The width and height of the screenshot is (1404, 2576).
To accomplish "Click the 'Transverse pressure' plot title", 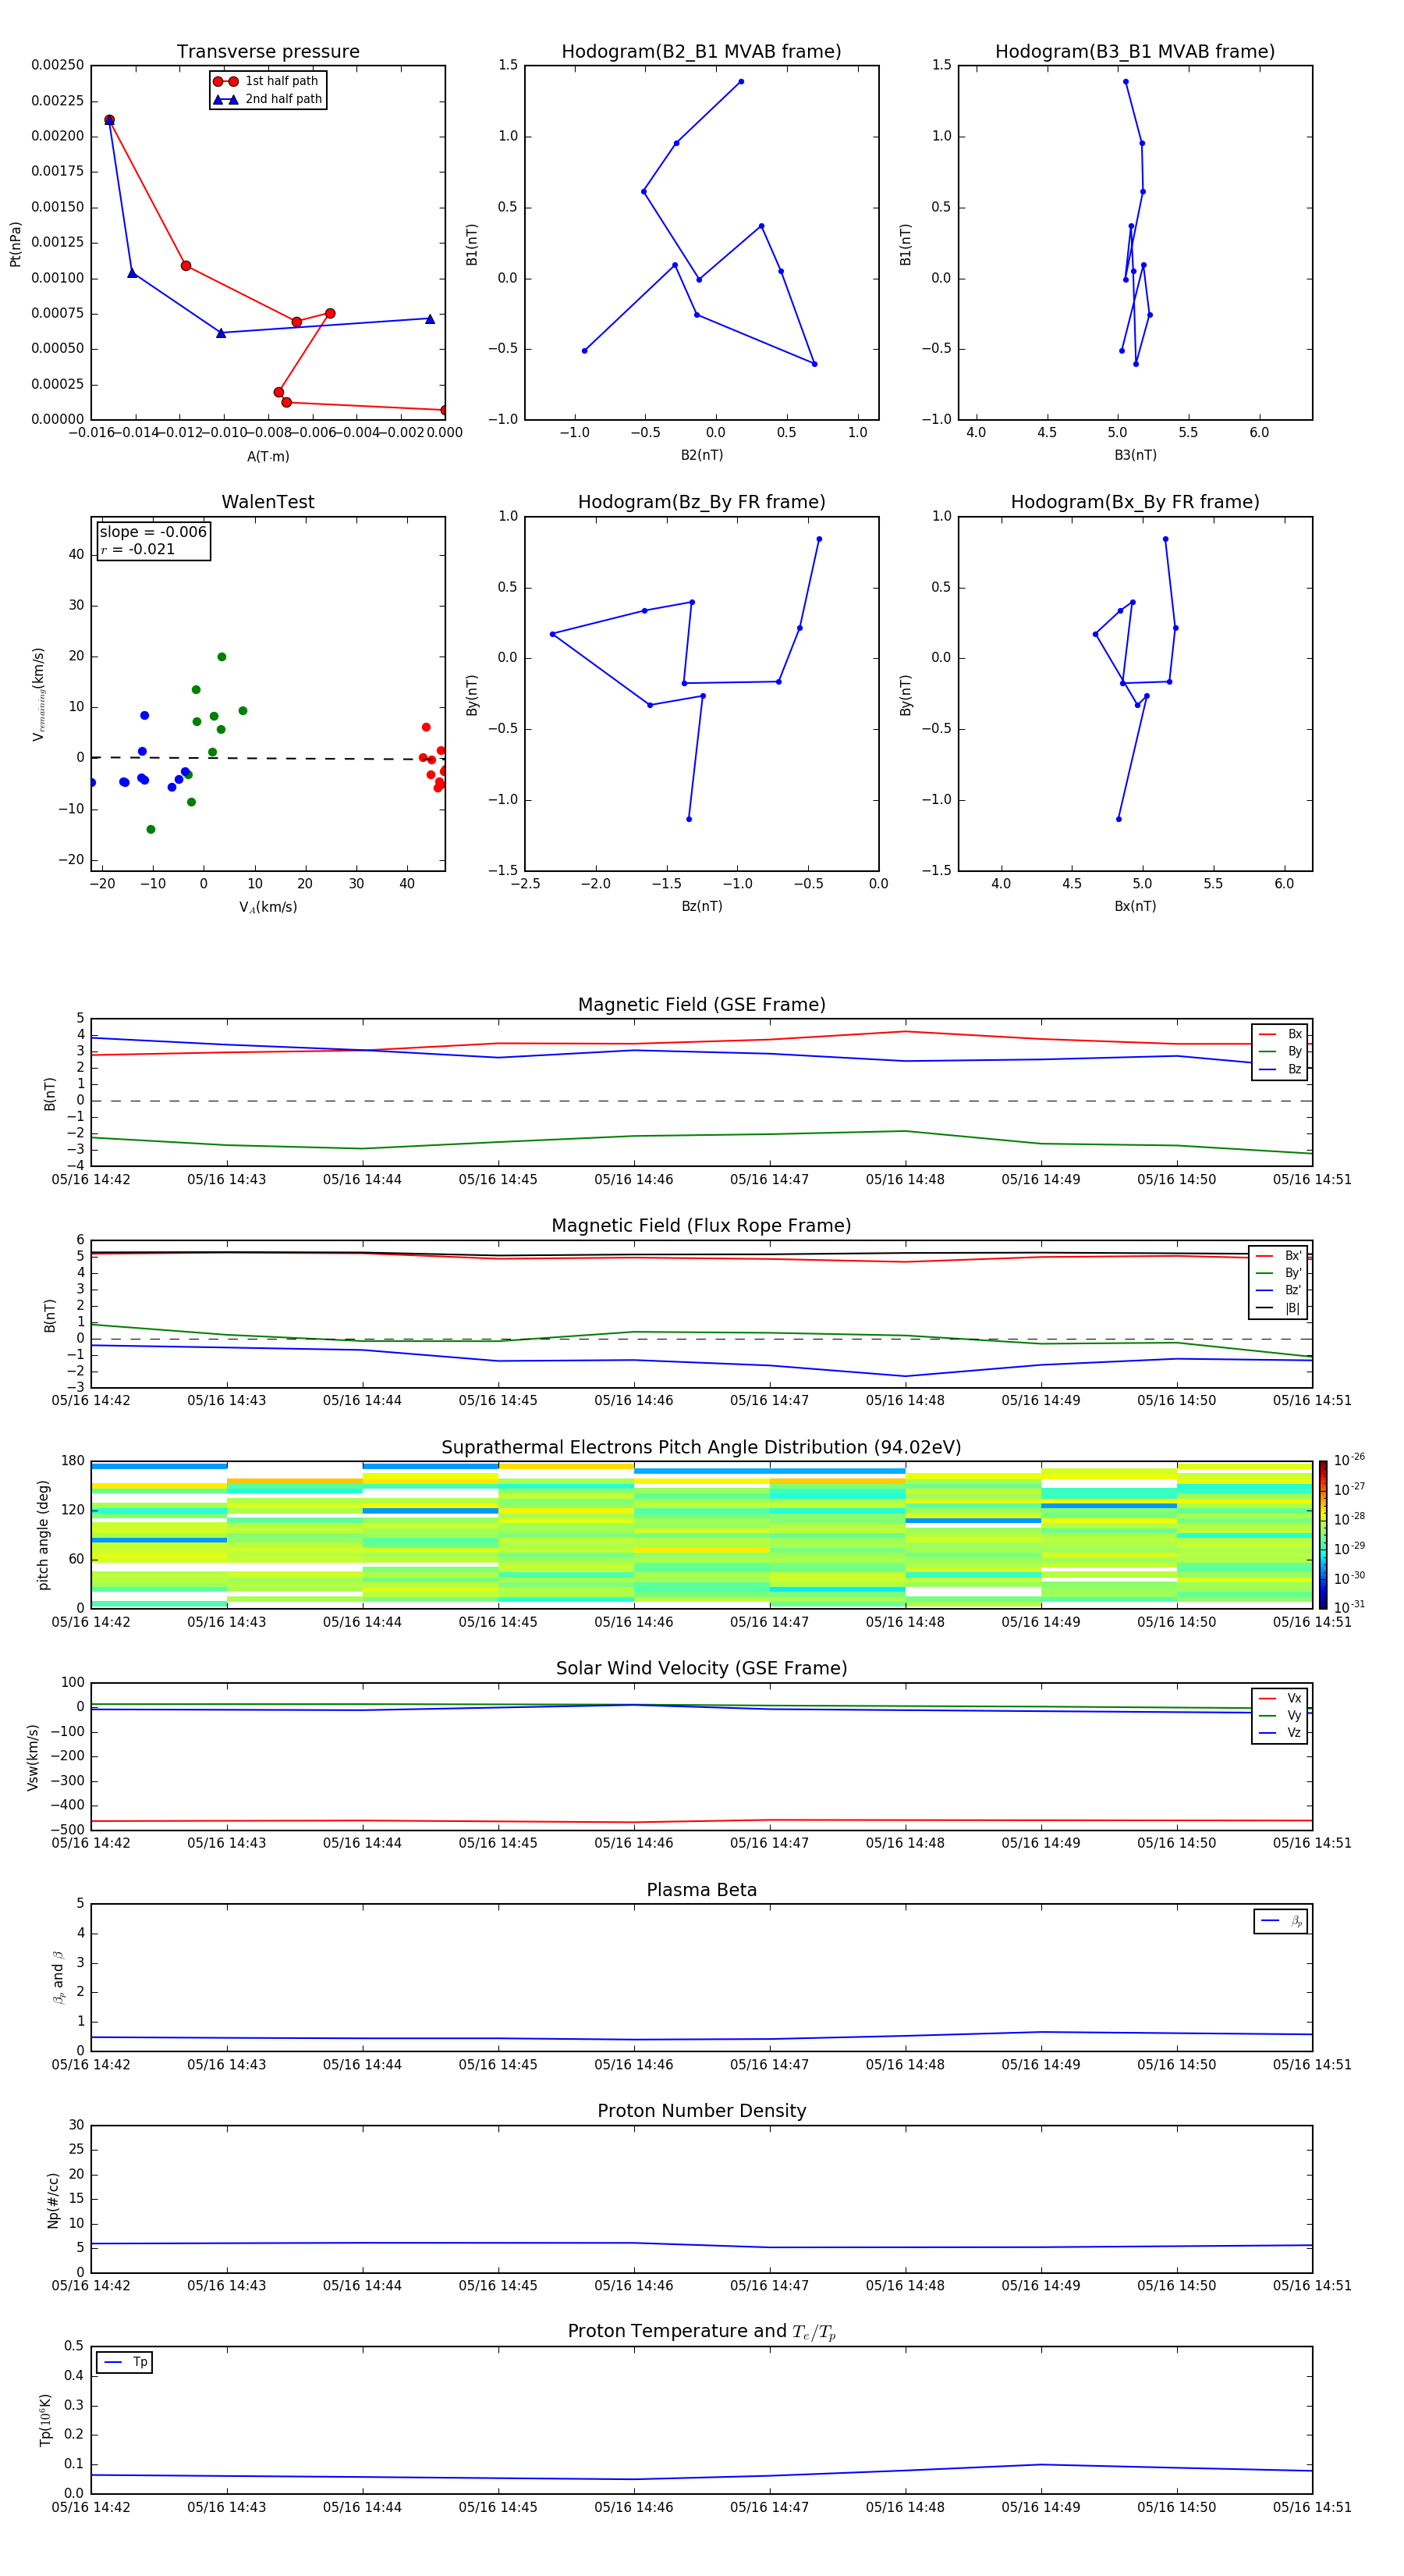I will coord(268,52).
